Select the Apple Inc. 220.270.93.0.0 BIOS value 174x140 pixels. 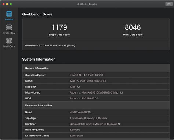(84, 98)
